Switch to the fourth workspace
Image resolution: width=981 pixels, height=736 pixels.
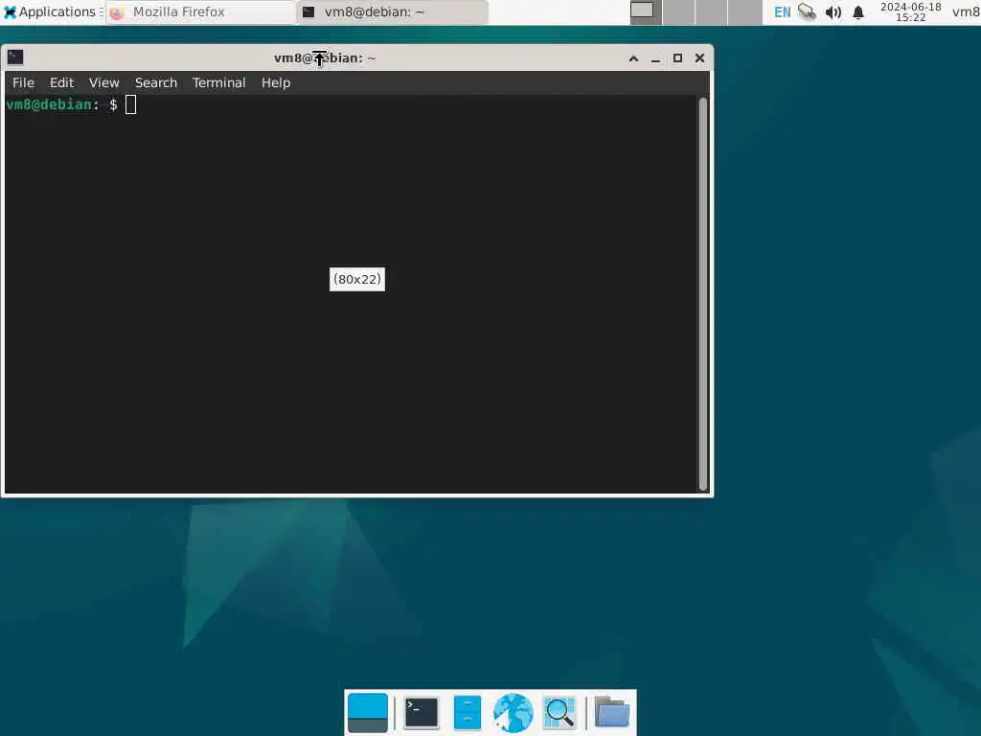pyautogui.click(x=745, y=11)
